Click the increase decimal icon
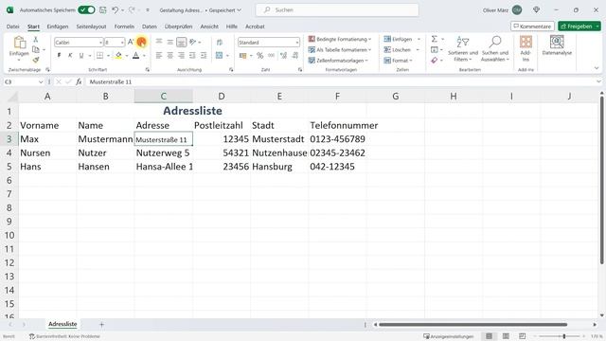 (283, 56)
